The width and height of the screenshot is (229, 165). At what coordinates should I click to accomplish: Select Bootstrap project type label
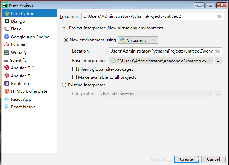[21, 84]
